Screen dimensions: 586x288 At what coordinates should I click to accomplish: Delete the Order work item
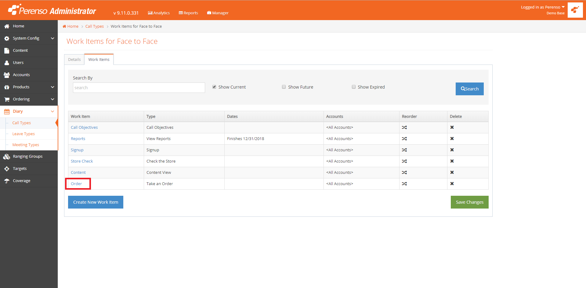click(452, 184)
